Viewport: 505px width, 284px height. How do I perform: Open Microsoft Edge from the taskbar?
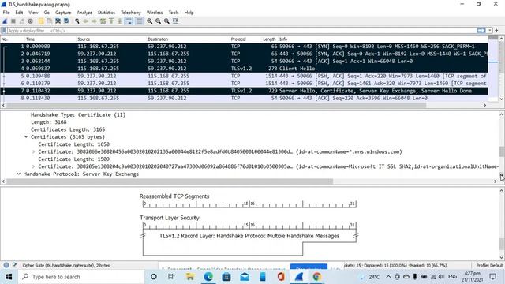208,277
